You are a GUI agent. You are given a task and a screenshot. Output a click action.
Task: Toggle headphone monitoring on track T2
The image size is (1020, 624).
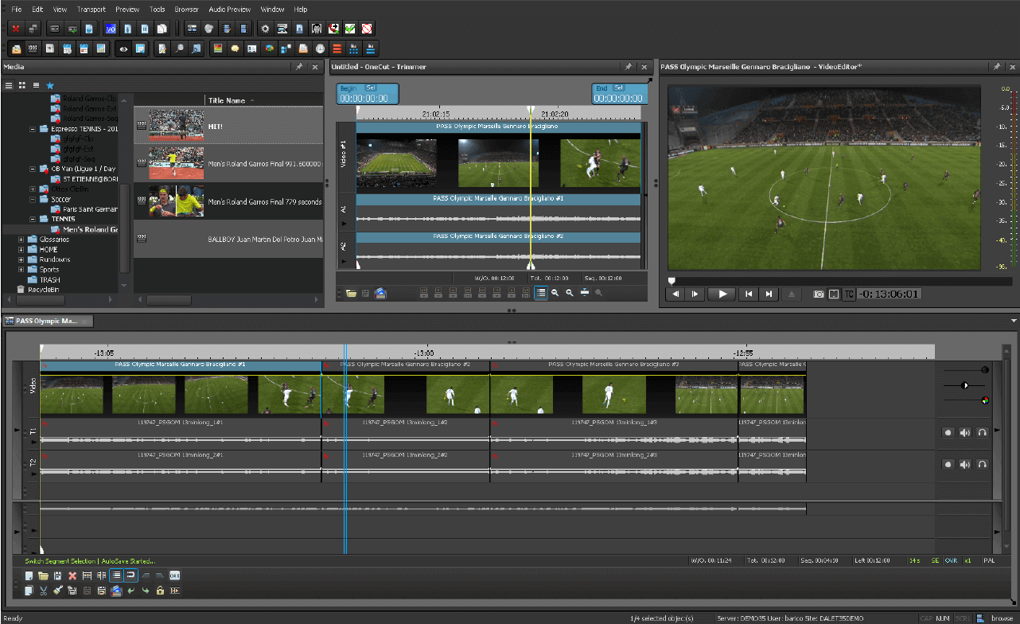[x=983, y=464]
